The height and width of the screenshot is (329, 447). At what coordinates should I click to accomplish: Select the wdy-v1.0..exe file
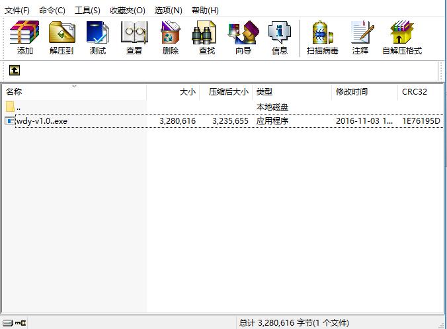(42, 121)
